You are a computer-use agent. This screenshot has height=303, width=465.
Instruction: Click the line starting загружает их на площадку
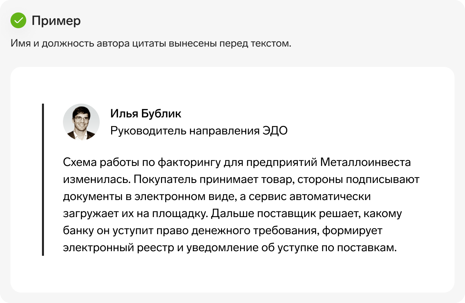[x=232, y=213]
